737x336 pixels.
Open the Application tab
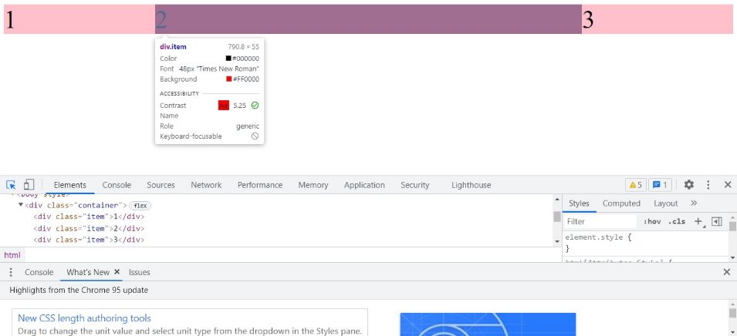364,185
